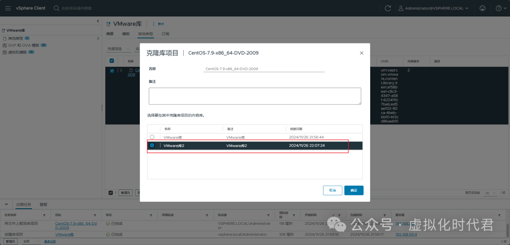Viewport: 510px width, 245px height.
Task: Select the VMware库 radio button
Action: [x=152, y=137]
